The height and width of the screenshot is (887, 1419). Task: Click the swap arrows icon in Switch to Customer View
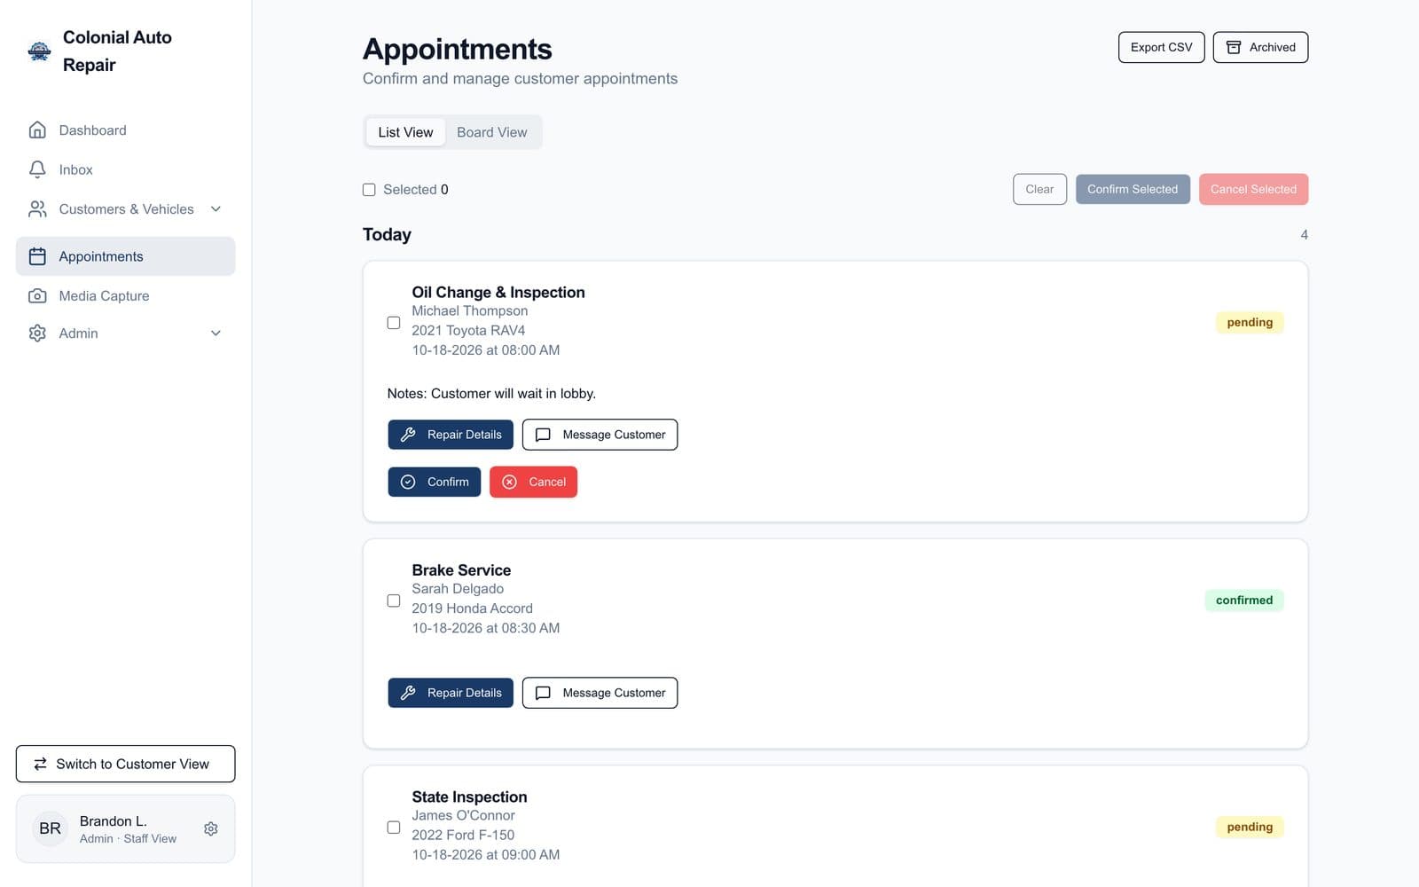[40, 764]
